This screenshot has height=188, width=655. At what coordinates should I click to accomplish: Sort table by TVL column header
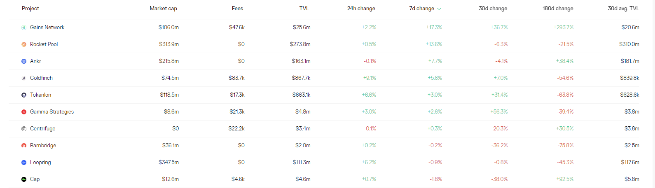point(304,9)
